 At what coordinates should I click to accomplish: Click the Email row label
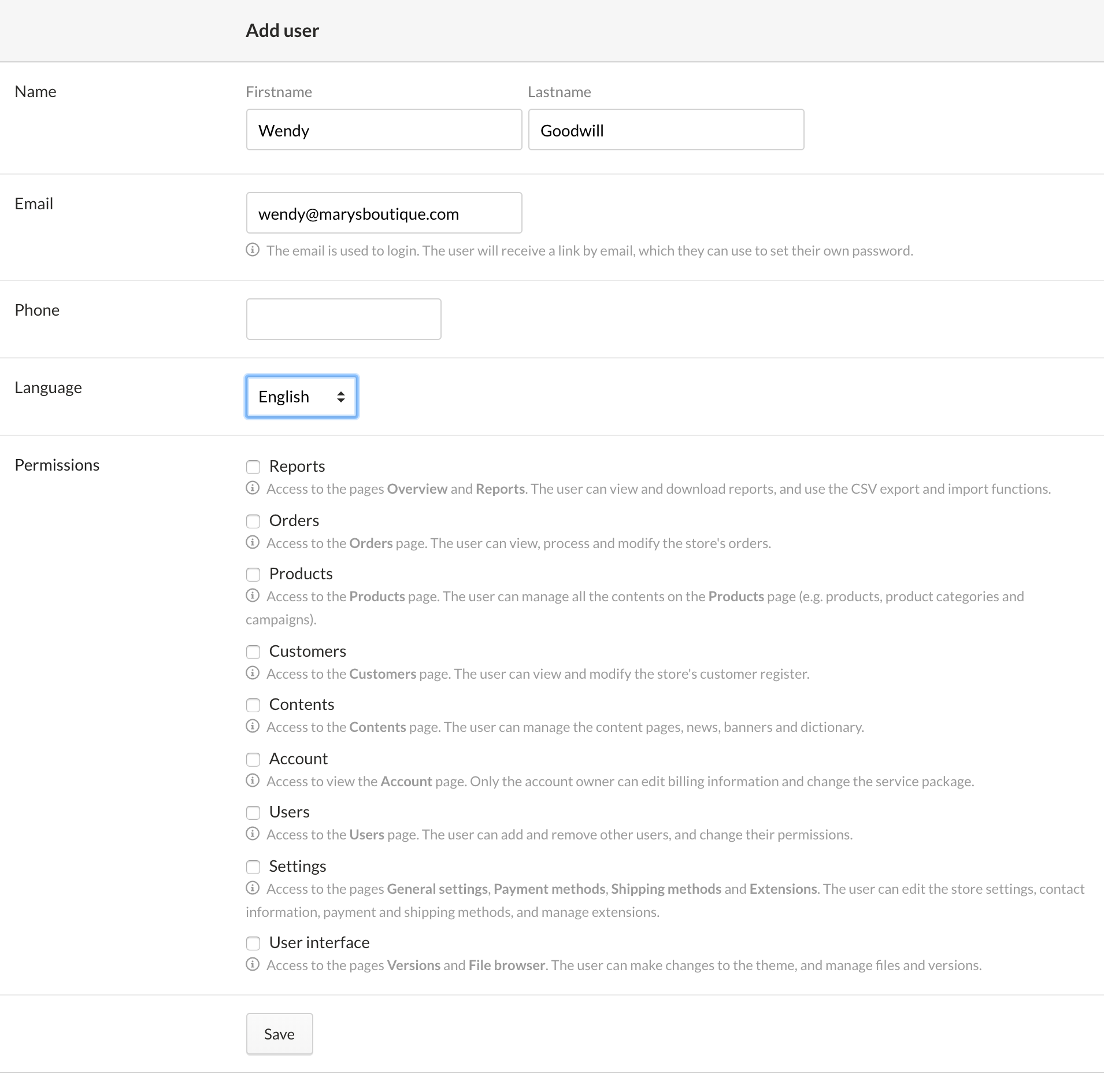(x=34, y=203)
